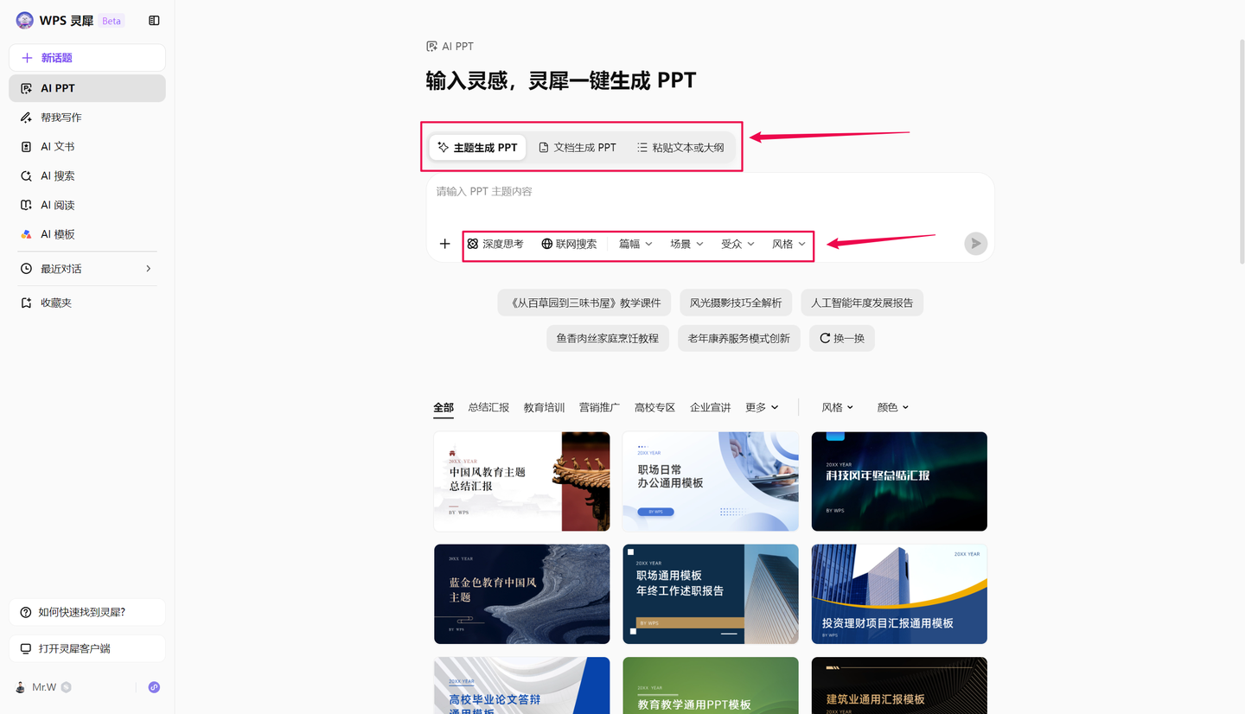Viewport: 1245px width, 714px height.
Task: Select the 教育培训 template category
Action: (x=544, y=407)
